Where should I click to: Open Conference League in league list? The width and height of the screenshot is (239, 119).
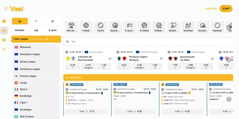coord(36,69)
